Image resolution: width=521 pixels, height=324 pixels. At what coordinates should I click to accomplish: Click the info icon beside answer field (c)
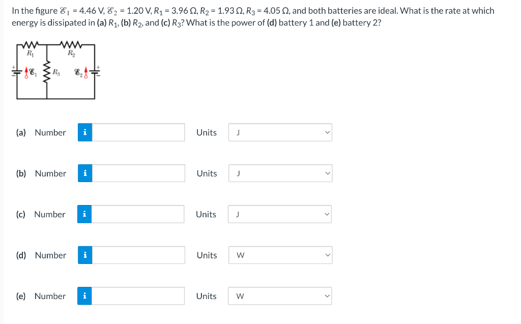[x=84, y=214]
